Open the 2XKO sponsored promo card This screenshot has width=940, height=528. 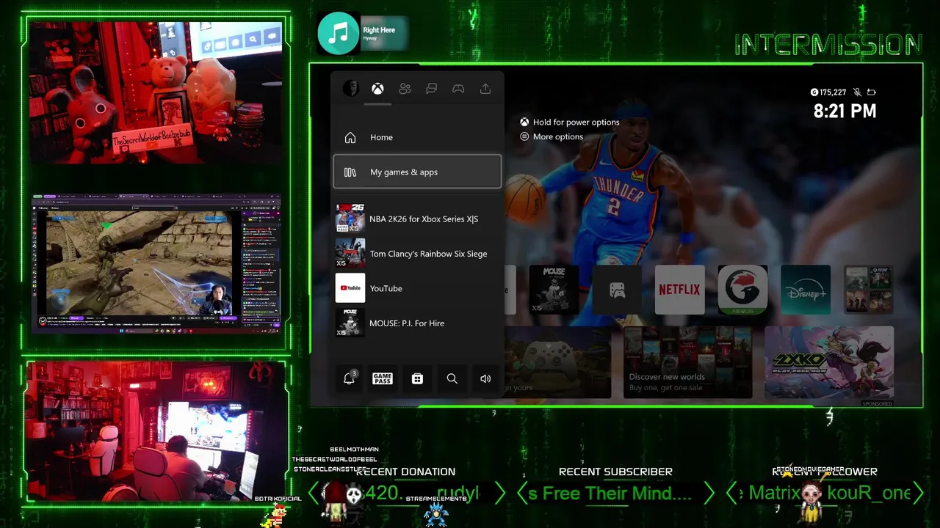point(829,362)
